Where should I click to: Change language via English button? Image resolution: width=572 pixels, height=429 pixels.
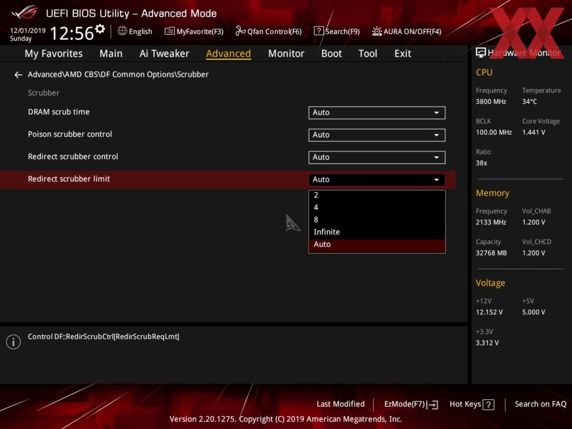coord(135,31)
